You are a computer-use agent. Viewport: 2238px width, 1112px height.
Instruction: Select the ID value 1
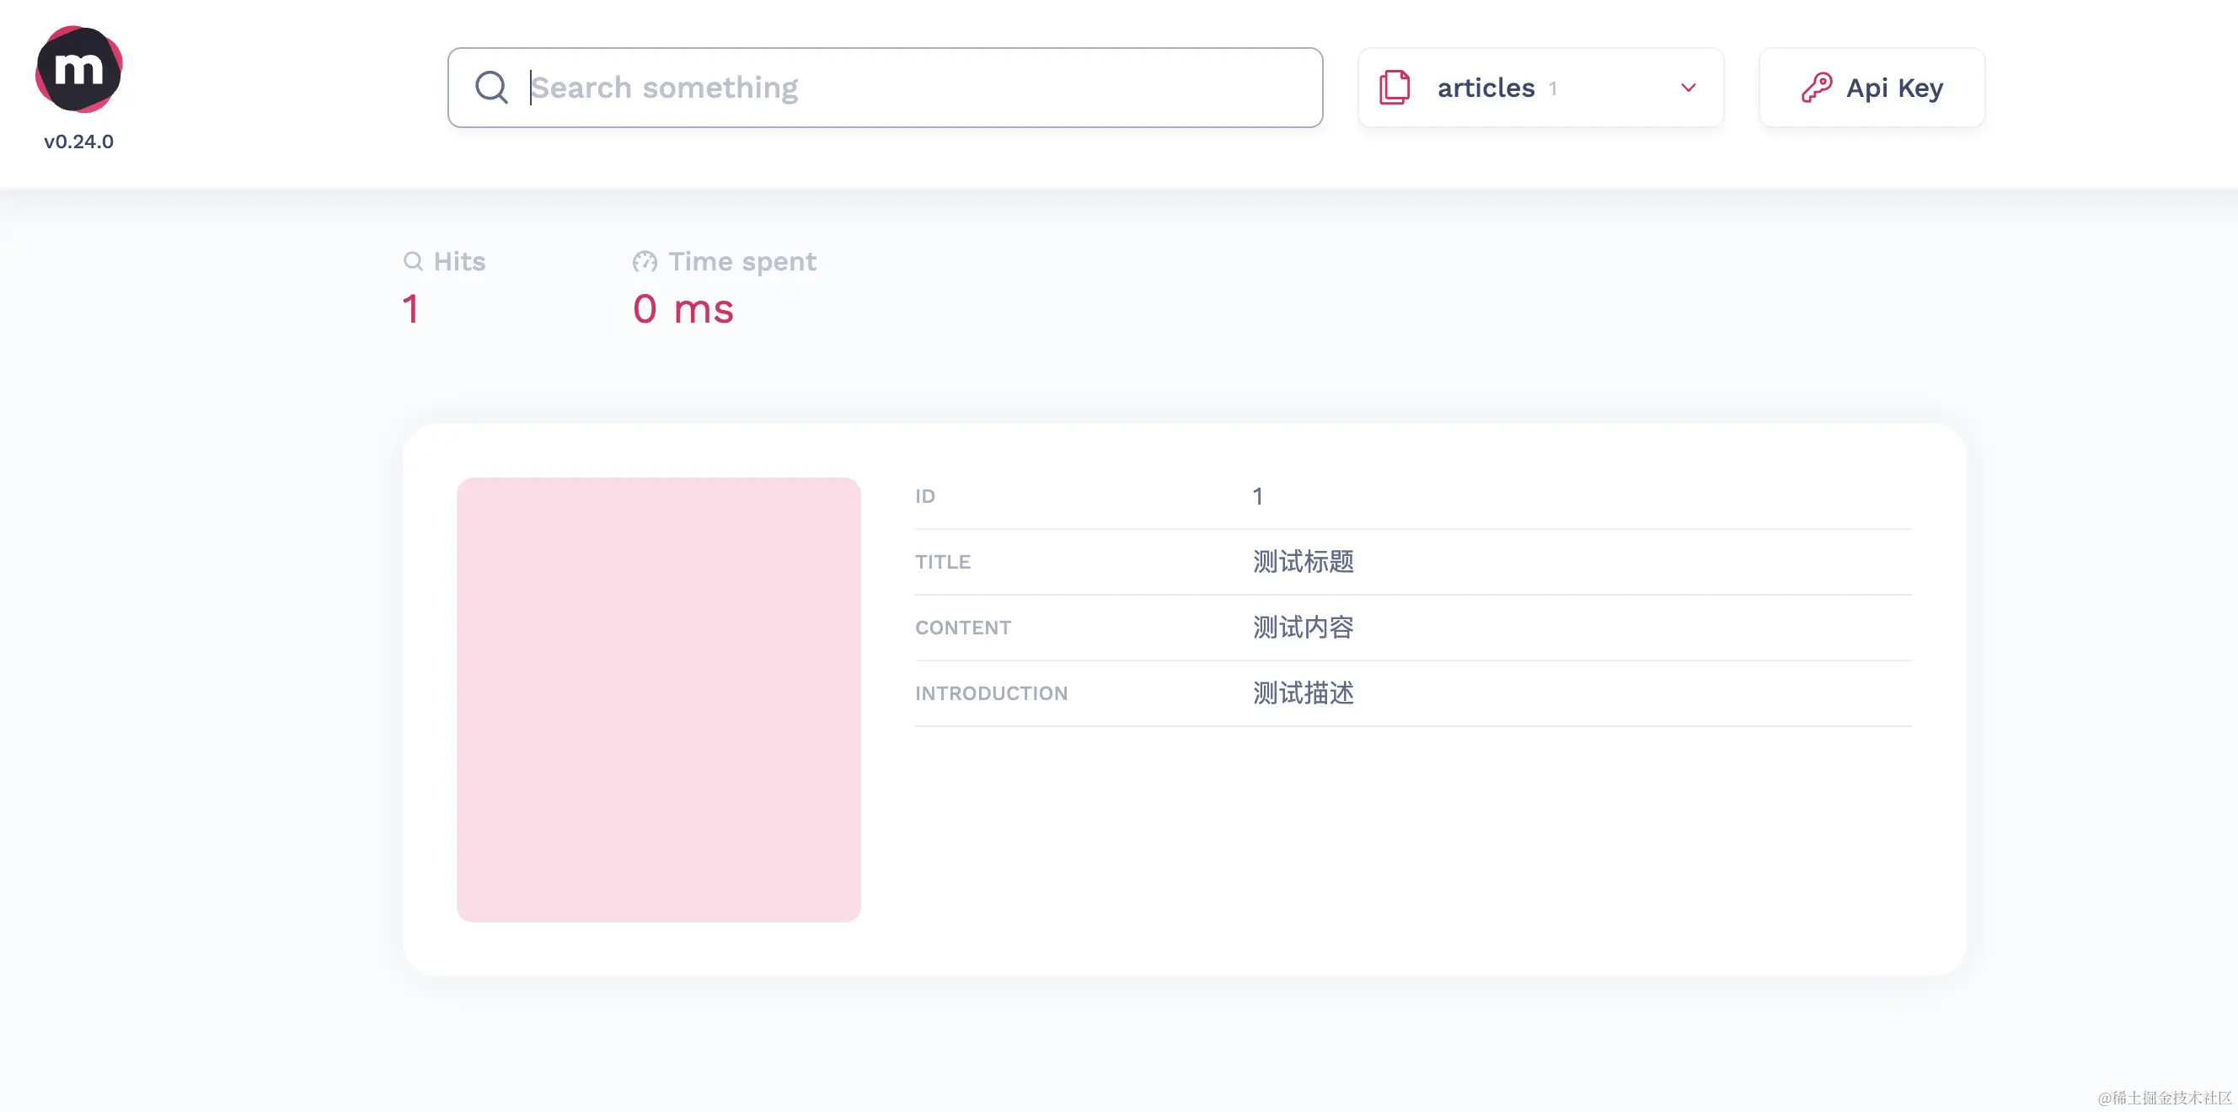click(1257, 496)
